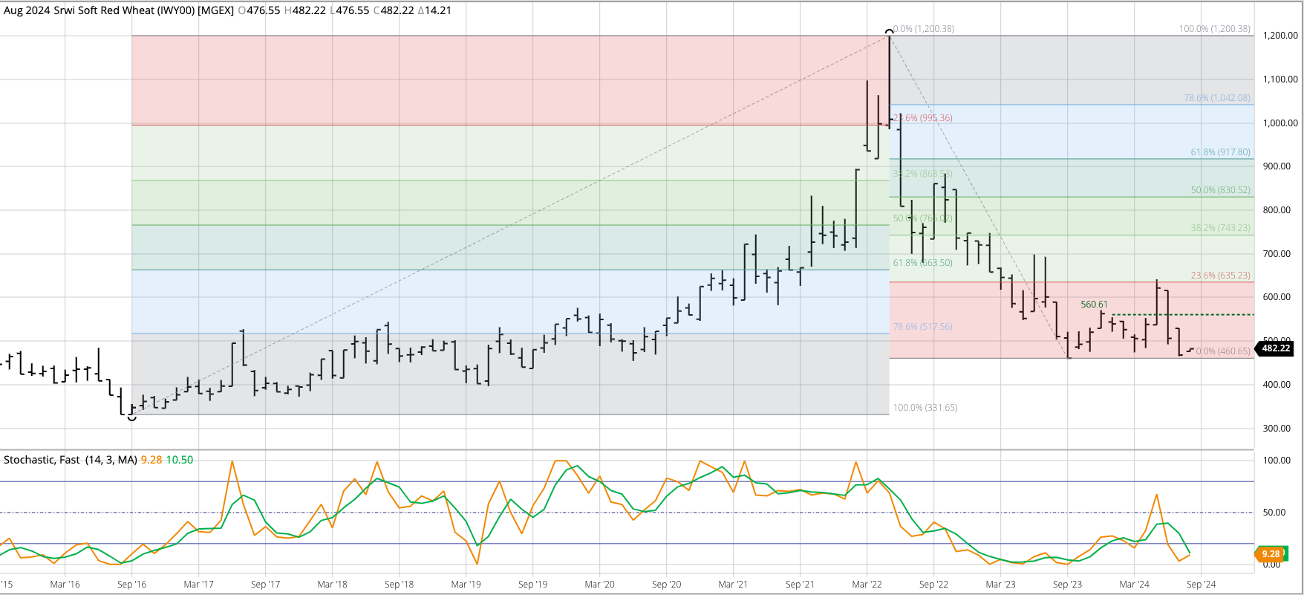
Task: Click Sep '20 on the date axis
Action: [666, 585]
